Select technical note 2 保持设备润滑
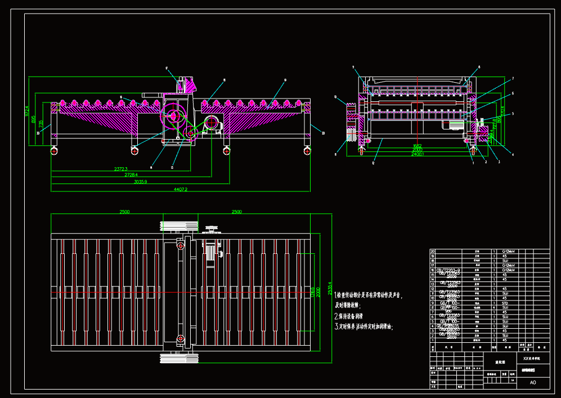 coord(349,316)
